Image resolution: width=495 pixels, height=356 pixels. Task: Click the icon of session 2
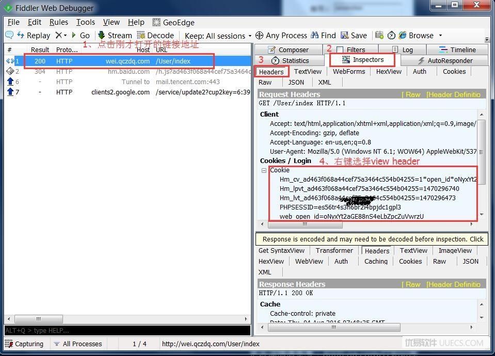click(x=10, y=71)
